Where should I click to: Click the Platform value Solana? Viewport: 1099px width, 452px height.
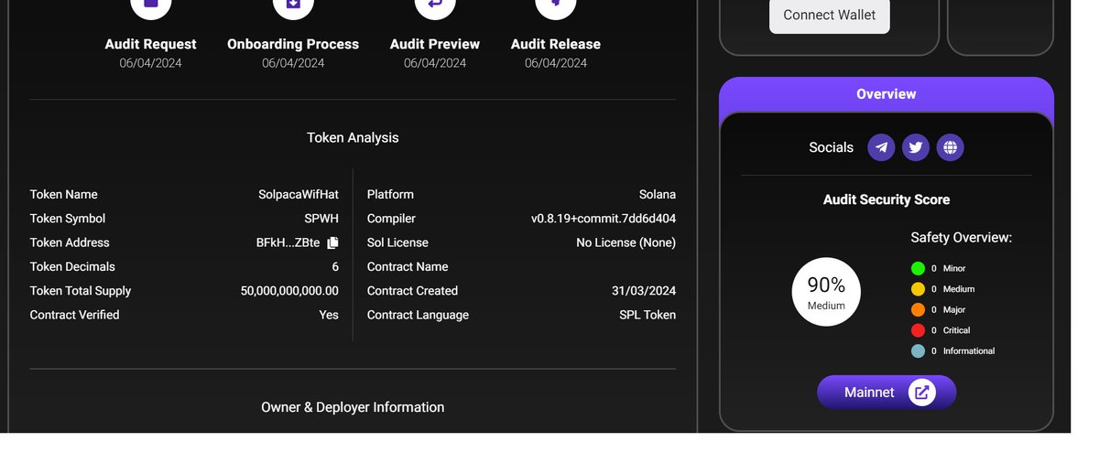click(658, 195)
